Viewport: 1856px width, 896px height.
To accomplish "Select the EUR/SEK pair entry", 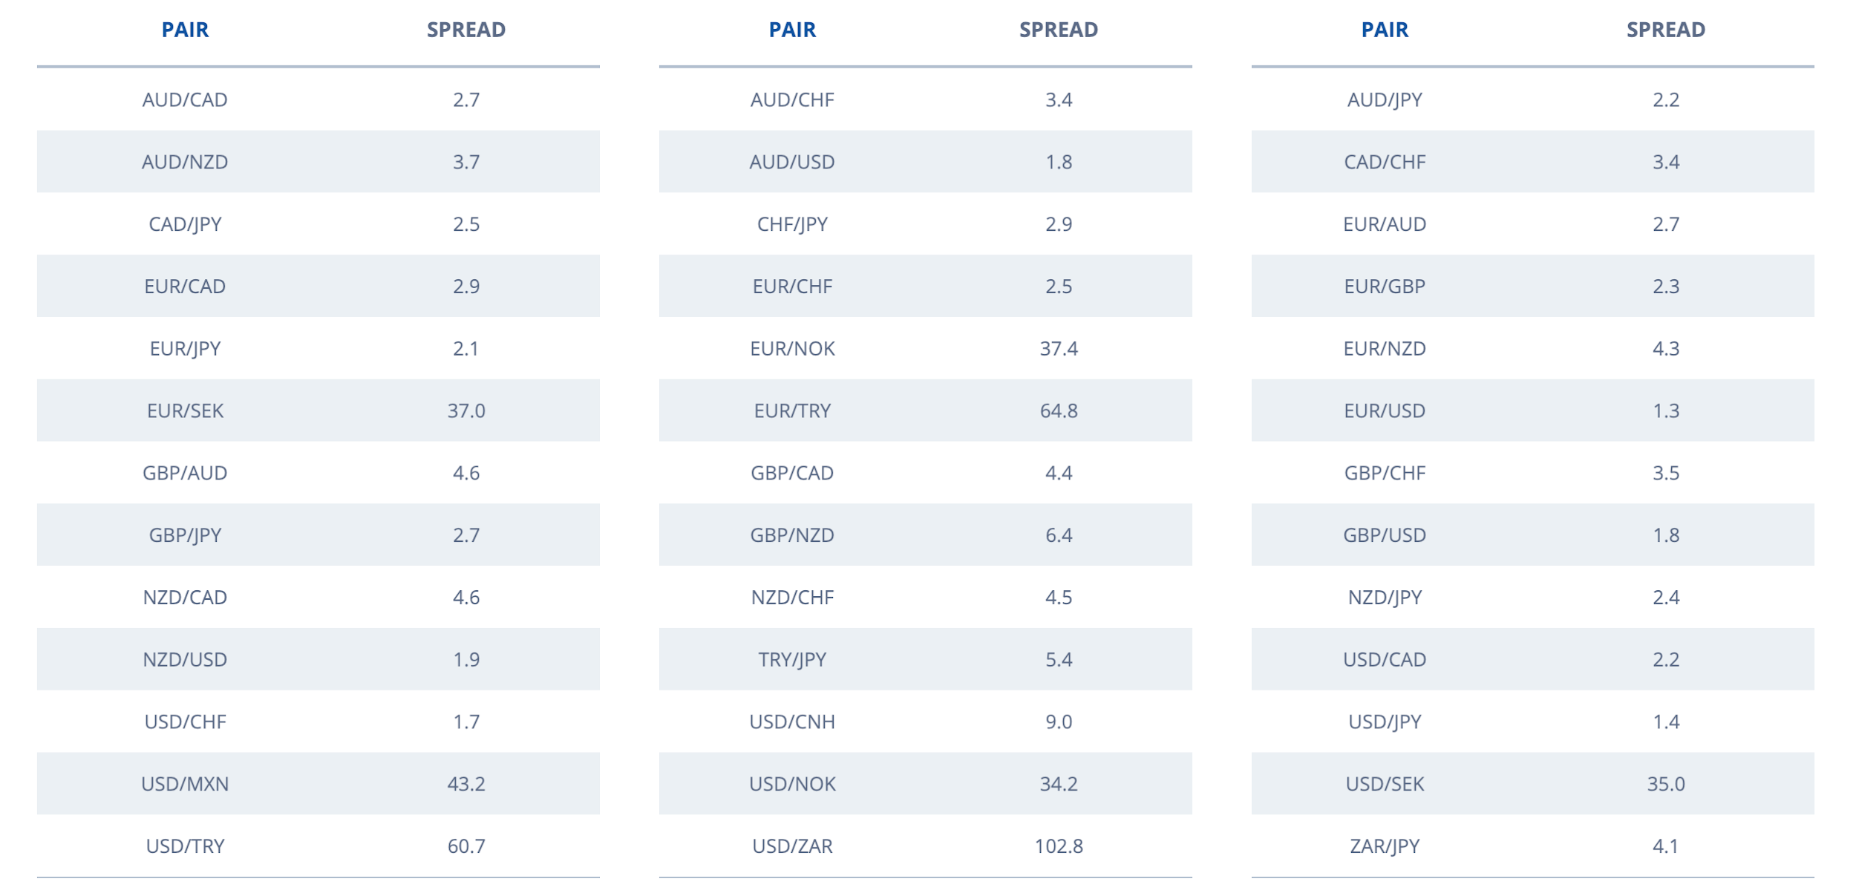I will [x=185, y=411].
